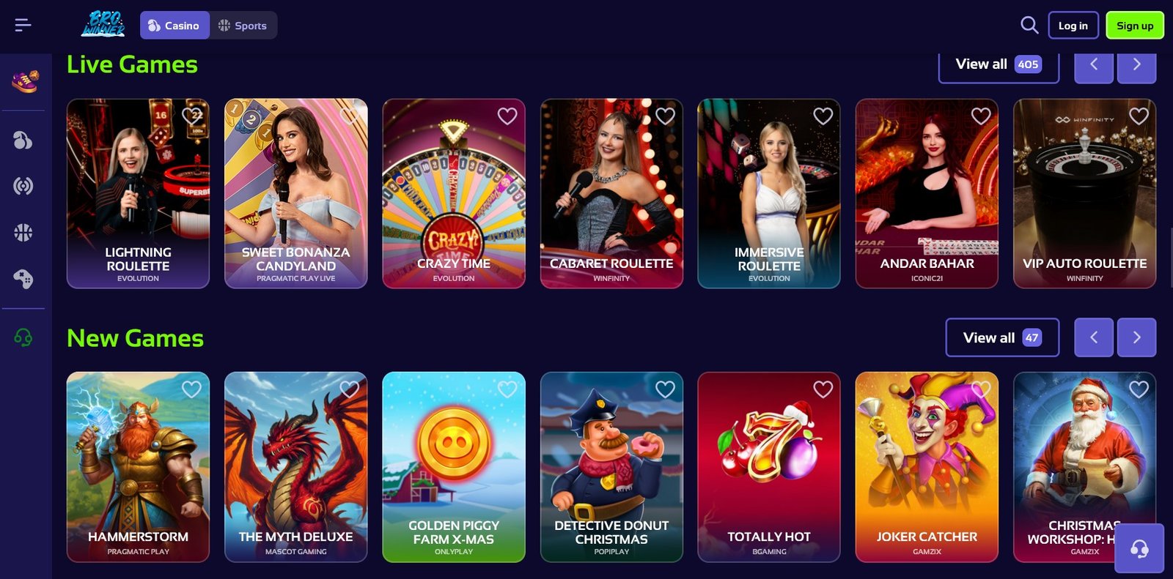Screen dimensions: 1173x579
Task: Switch to the Sports tab
Action: pos(243,26)
